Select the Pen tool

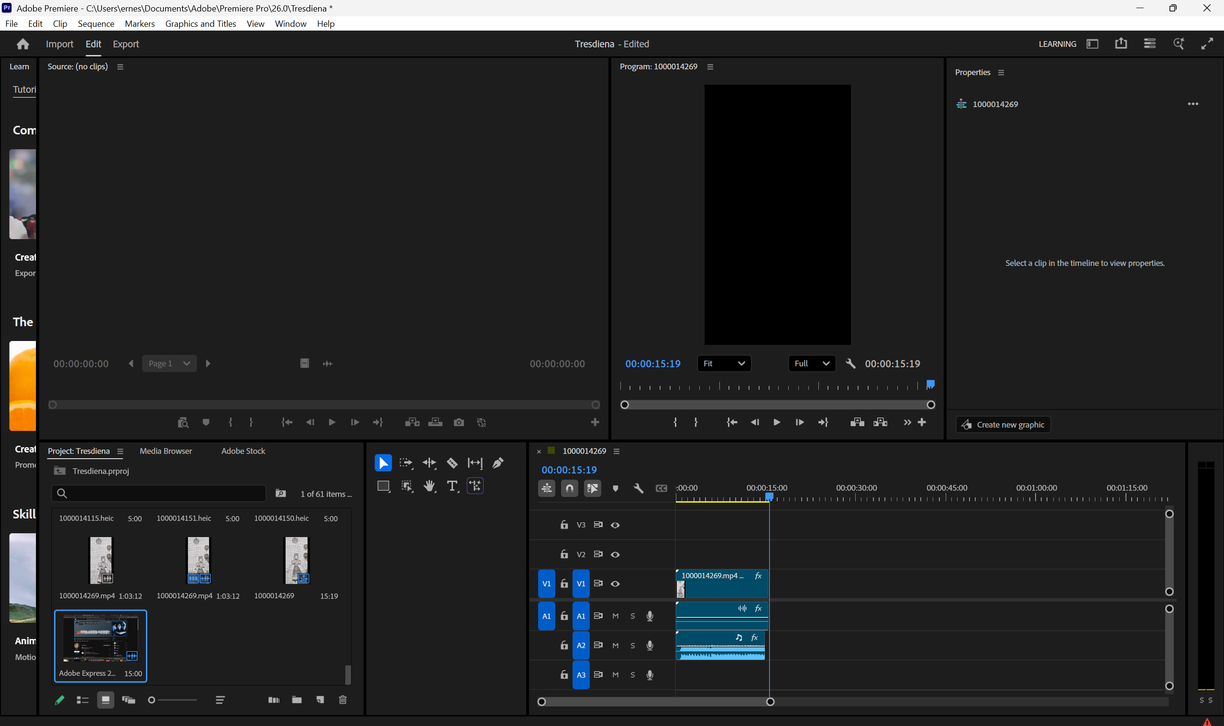(498, 463)
